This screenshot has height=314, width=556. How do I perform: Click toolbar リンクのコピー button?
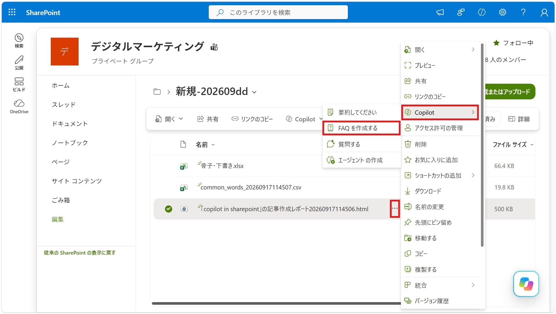click(x=252, y=119)
